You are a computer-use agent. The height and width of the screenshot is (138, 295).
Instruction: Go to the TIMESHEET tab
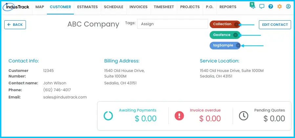point(164,7)
